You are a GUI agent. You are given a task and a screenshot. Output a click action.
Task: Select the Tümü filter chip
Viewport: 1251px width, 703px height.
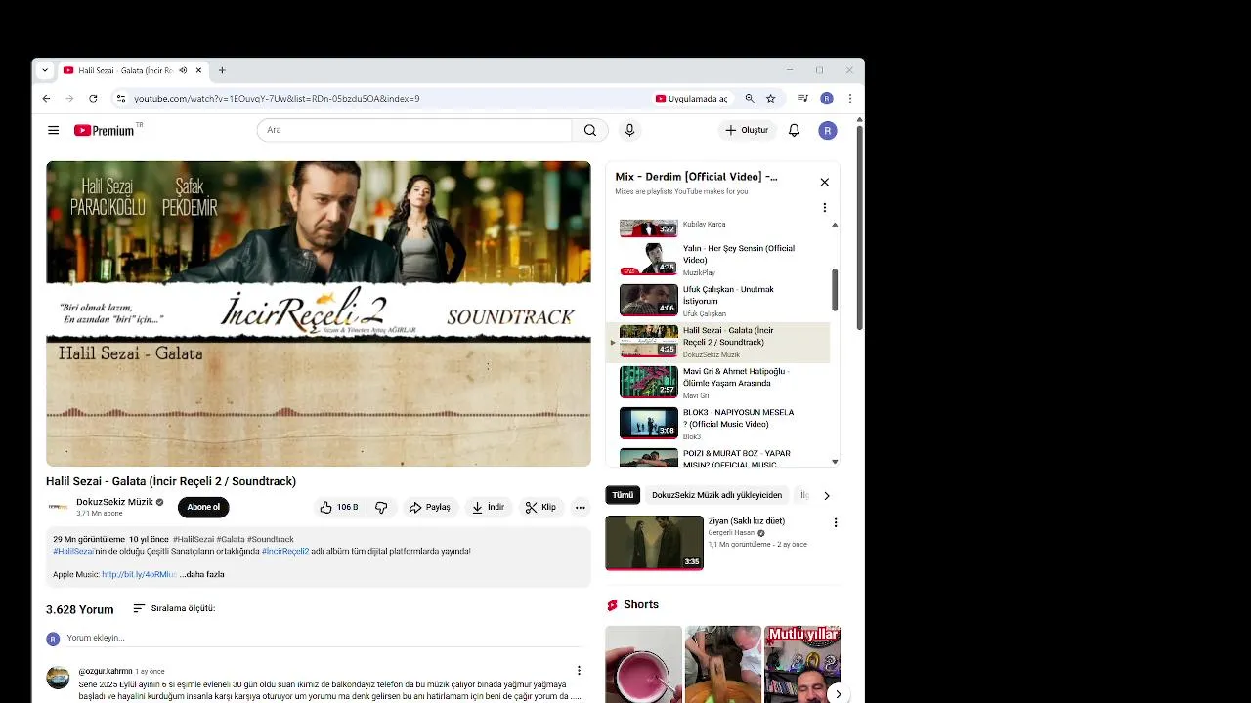623,495
